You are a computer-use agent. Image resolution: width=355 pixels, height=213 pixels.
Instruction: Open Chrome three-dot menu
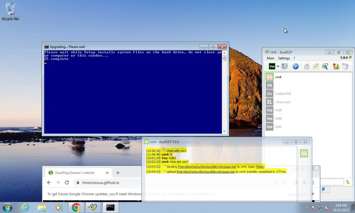click(313, 182)
